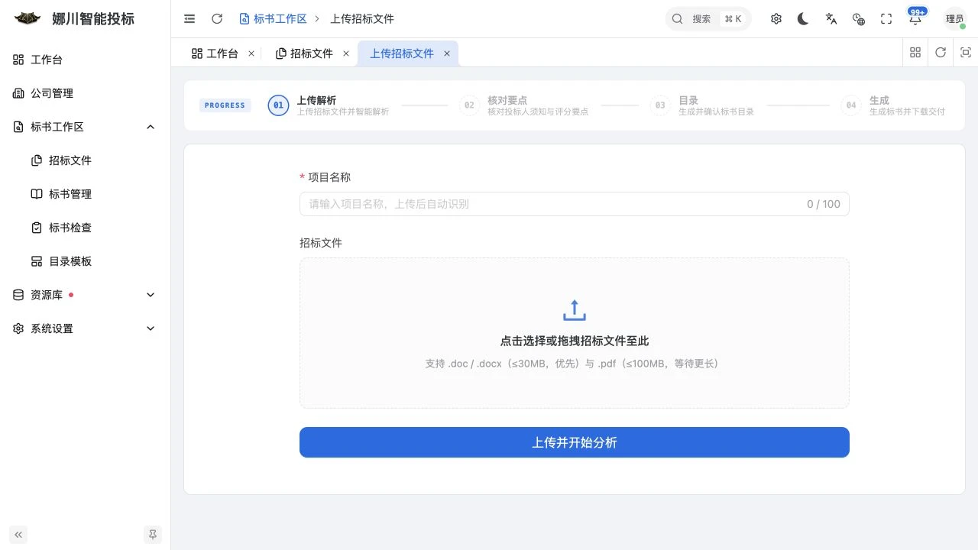Click the tab bar reload icon
The height and width of the screenshot is (550, 978).
pos(941,53)
